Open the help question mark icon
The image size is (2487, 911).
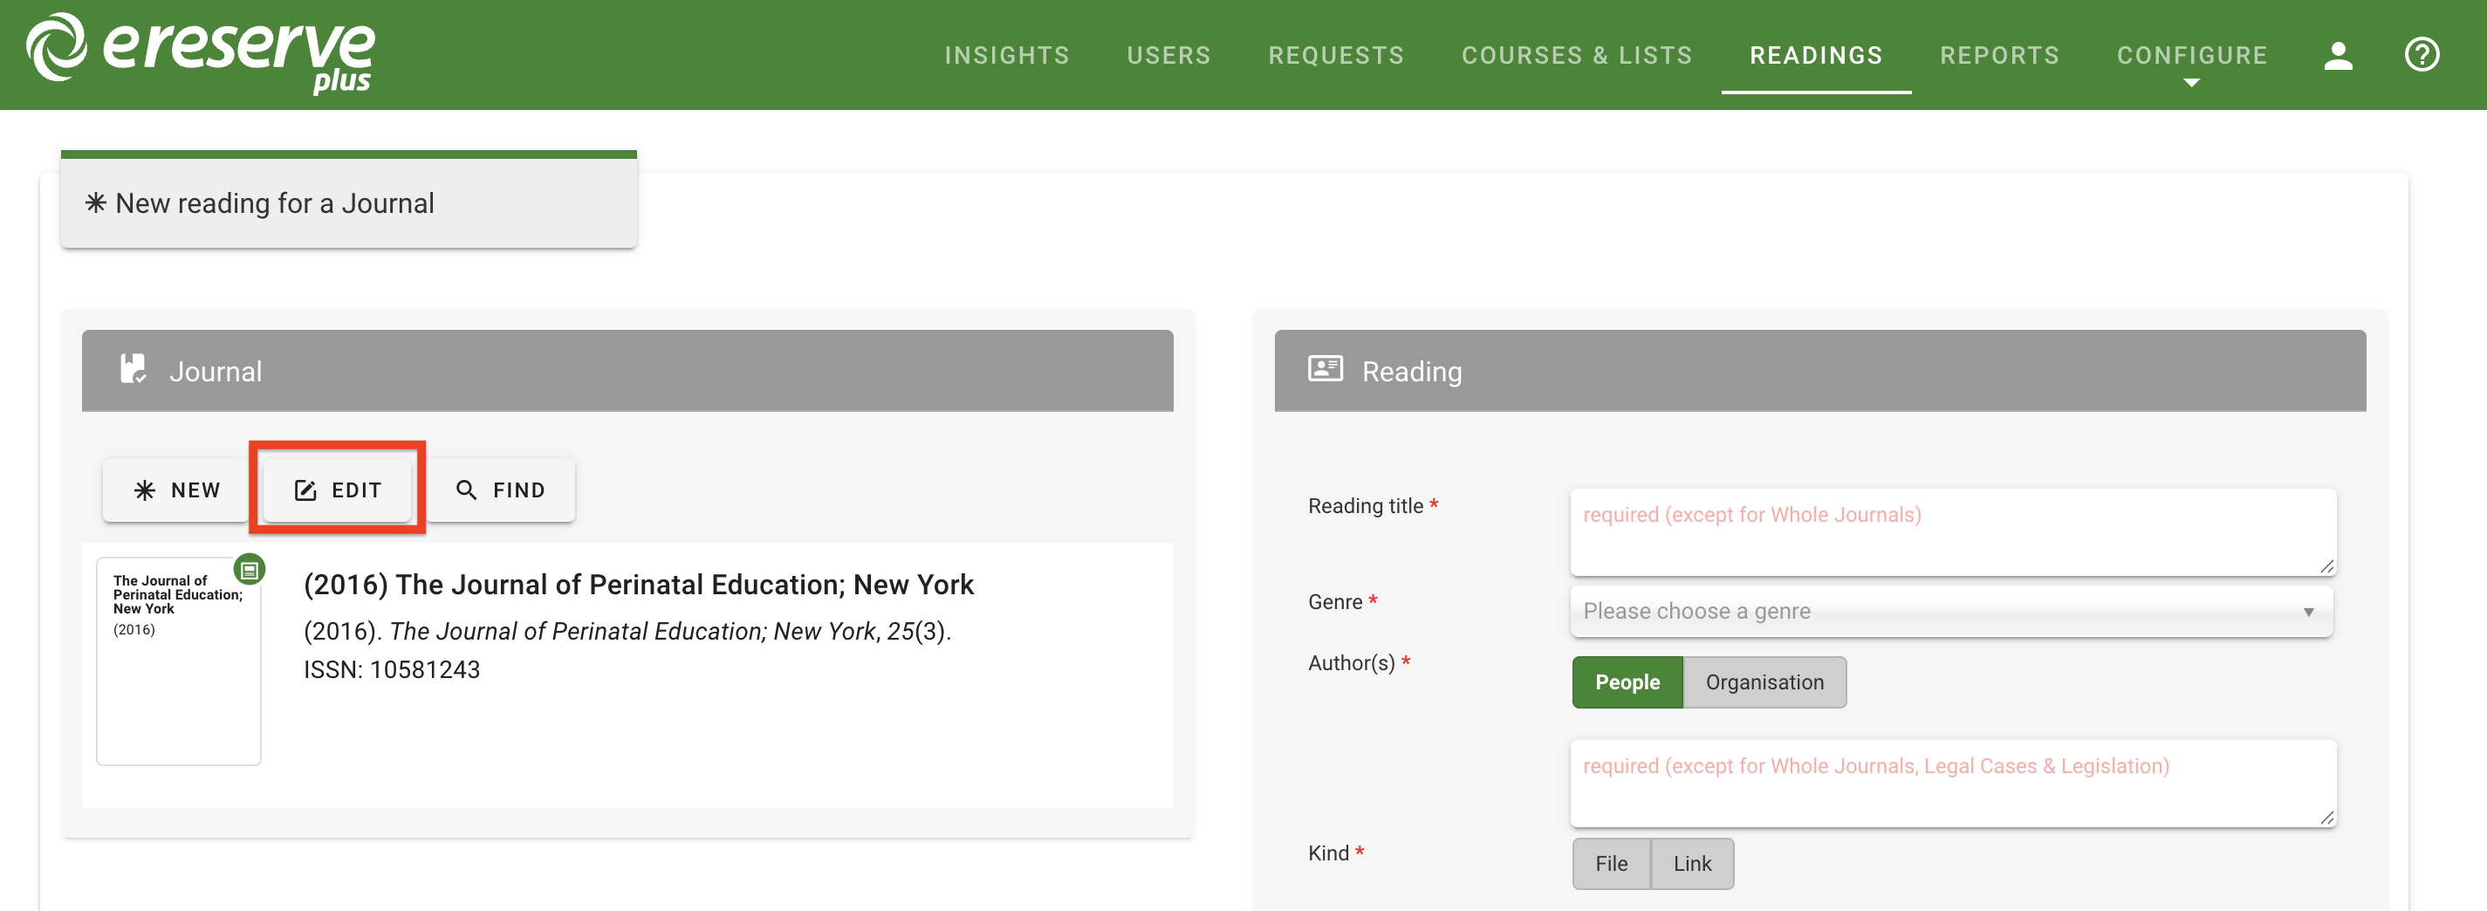[2422, 55]
